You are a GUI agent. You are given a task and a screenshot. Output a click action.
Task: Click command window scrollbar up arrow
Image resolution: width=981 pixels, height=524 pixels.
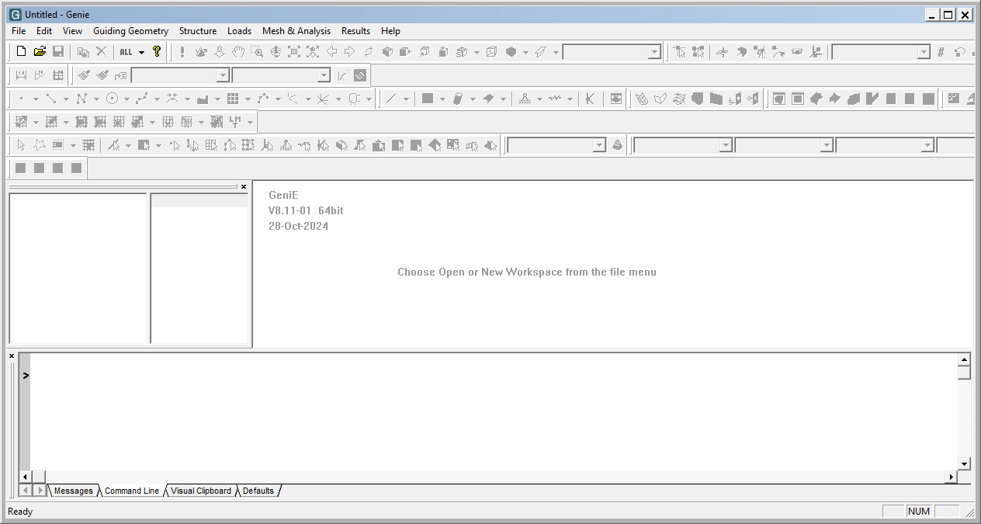click(x=964, y=359)
